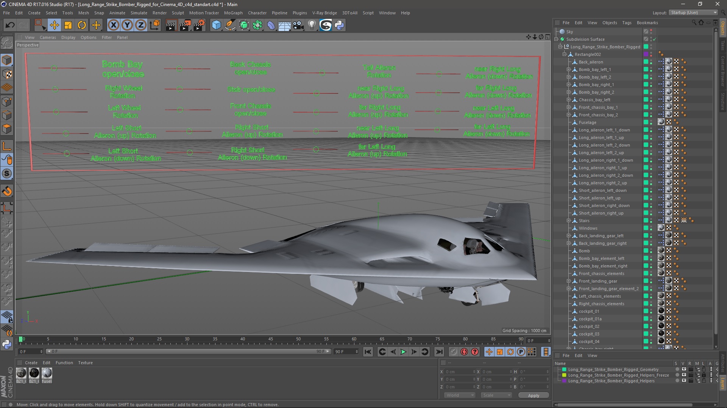Play animation forward

click(x=404, y=352)
